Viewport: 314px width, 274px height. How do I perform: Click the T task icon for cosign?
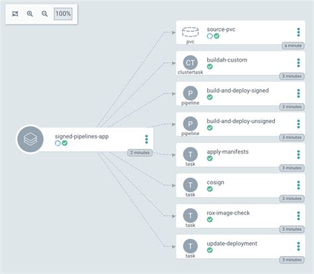[x=190, y=185]
